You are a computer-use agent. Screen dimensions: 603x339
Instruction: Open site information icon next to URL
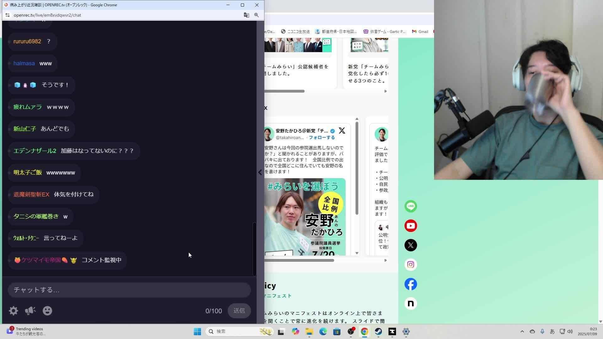coord(8,15)
